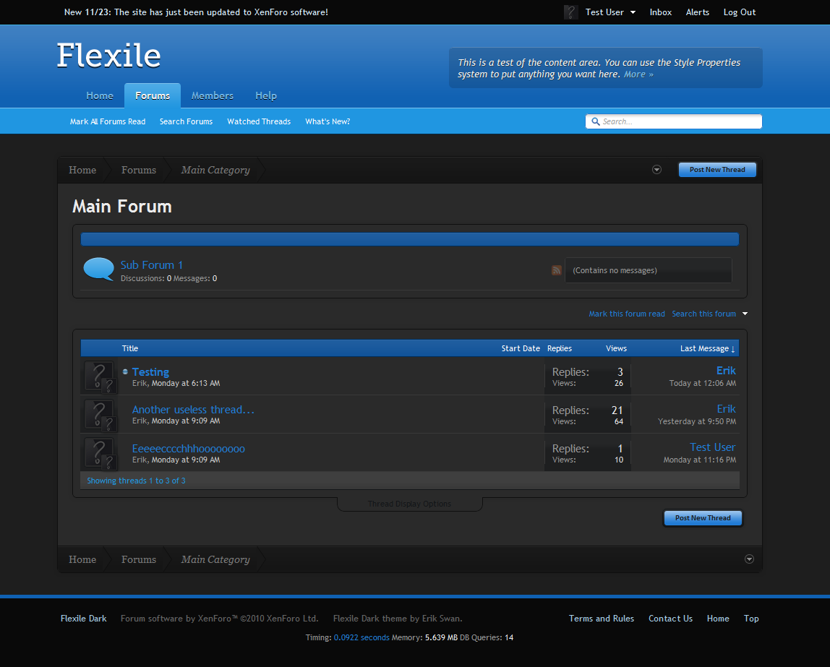830x667 pixels.
Task: Click the RSS feed icon for Sub Forum 1
Action: click(x=556, y=270)
